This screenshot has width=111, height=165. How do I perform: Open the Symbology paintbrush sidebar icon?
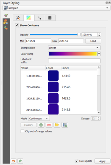pyautogui.click(x=6, y=15)
